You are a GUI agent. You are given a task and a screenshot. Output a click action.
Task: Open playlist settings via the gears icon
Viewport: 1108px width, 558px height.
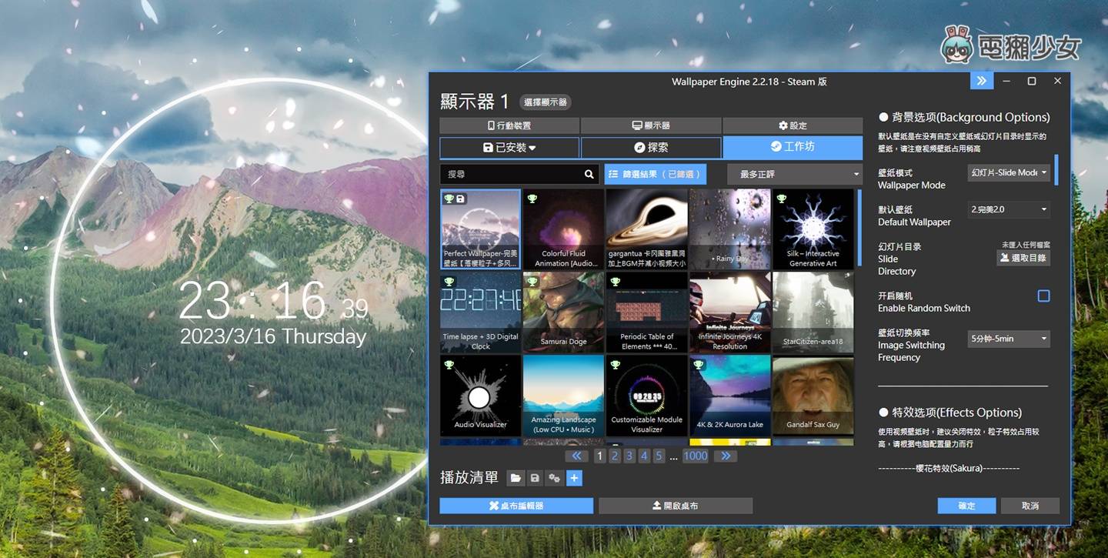tap(555, 478)
